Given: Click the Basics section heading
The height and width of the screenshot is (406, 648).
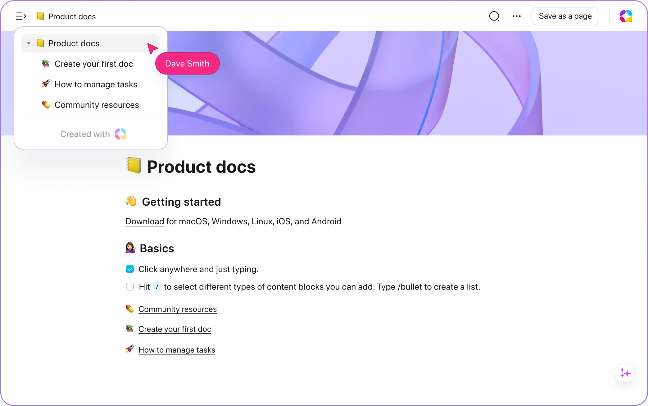Looking at the screenshot, I should point(156,248).
